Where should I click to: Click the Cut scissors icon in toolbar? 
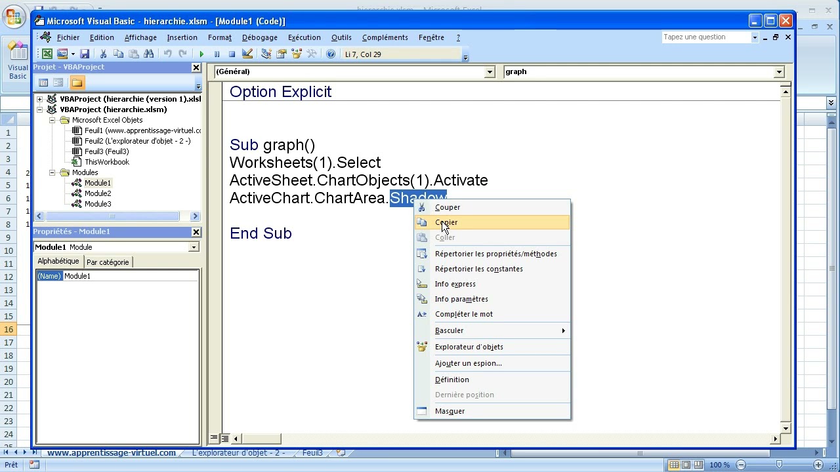click(x=103, y=54)
